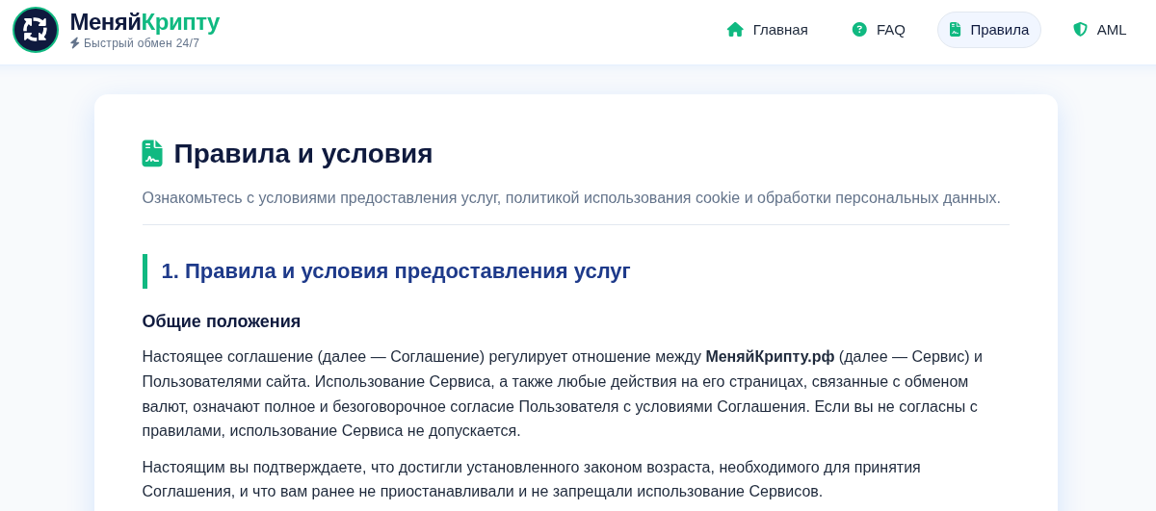Click the bold 'МеняйКрипту.рф' text in paragraph
1156x511 pixels.
[x=770, y=357]
